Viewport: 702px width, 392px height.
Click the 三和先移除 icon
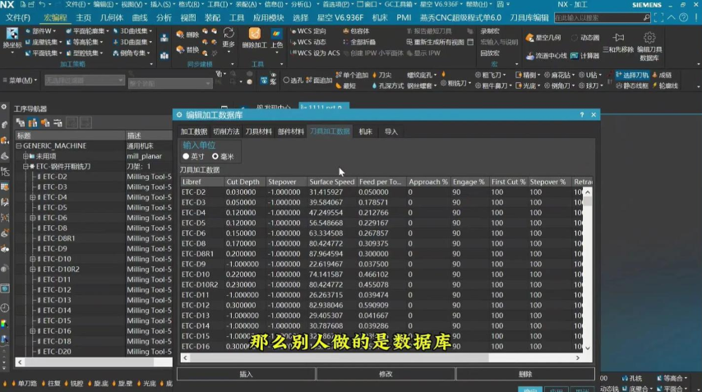click(x=618, y=42)
